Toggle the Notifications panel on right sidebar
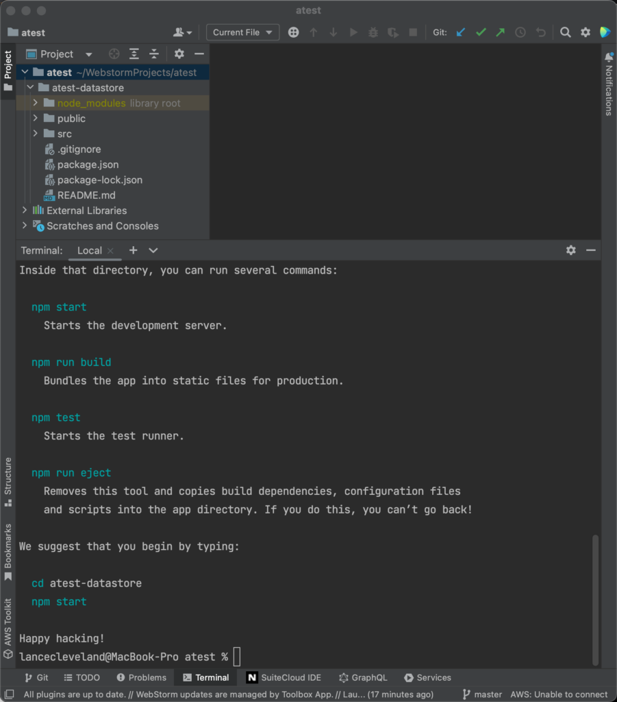This screenshot has width=617, height=702. click(608, 85)
